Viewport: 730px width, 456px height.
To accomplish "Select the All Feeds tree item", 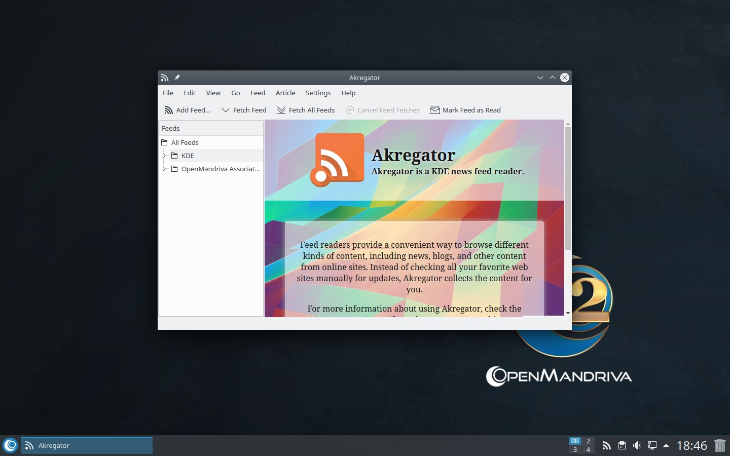I will [185, 142].
